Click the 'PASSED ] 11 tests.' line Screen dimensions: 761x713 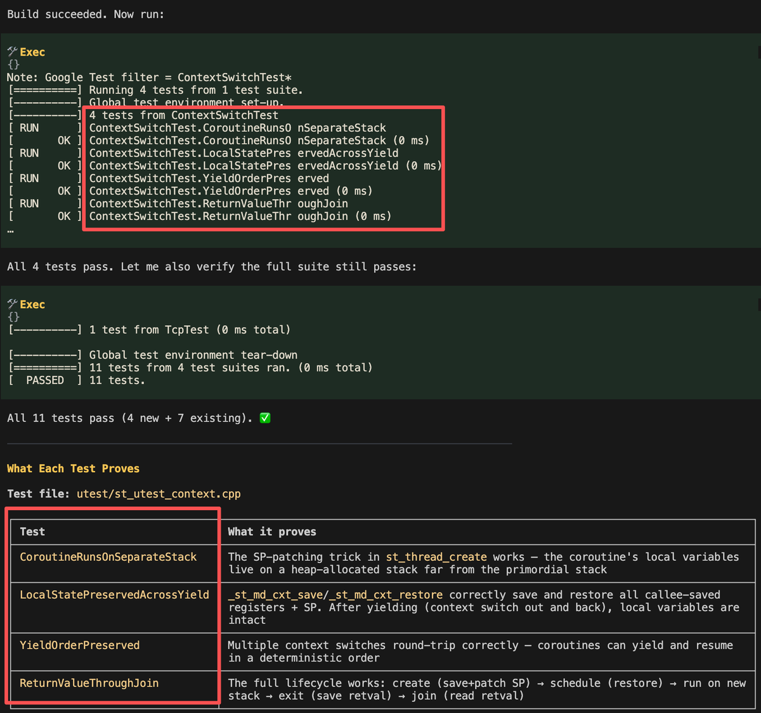click(77, 380)
